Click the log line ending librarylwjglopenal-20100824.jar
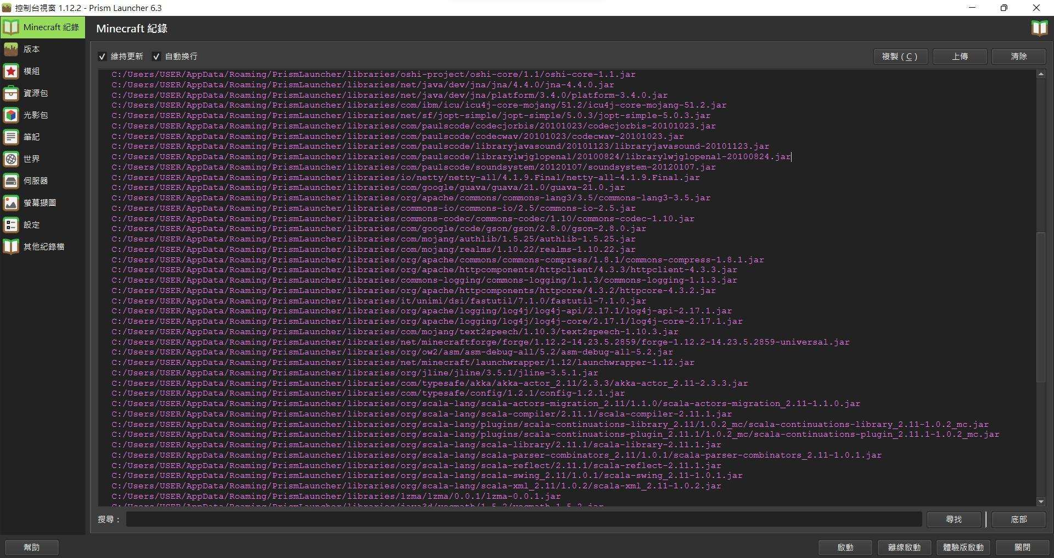 (x=451, y=157)
